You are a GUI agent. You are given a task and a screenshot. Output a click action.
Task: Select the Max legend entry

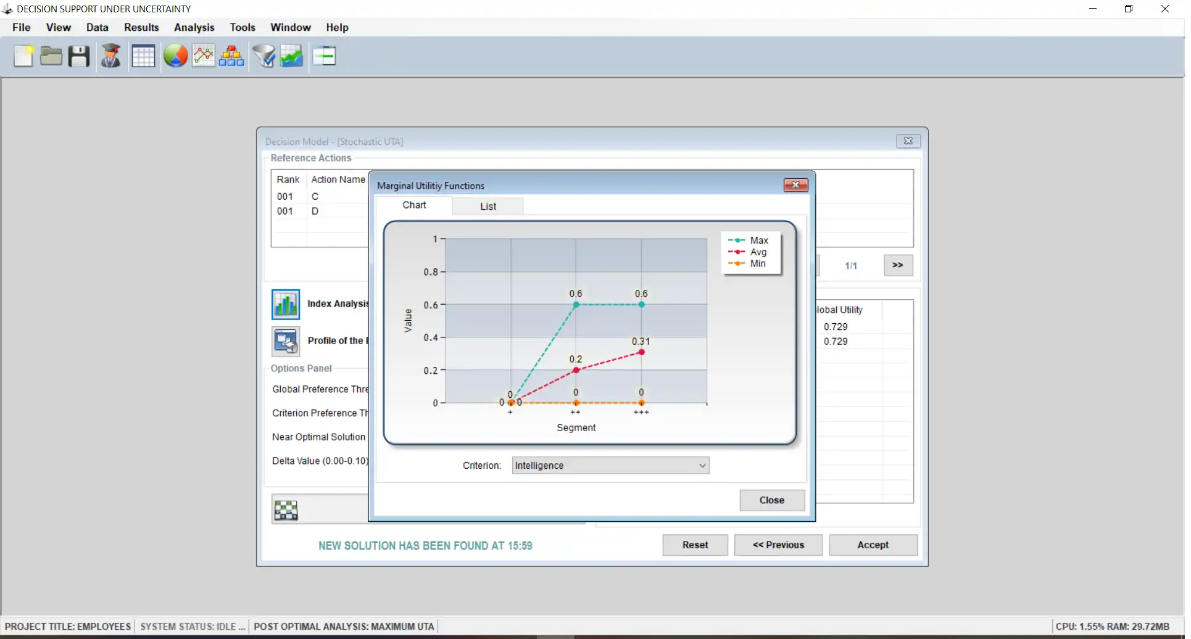click(x=749, y=241)
